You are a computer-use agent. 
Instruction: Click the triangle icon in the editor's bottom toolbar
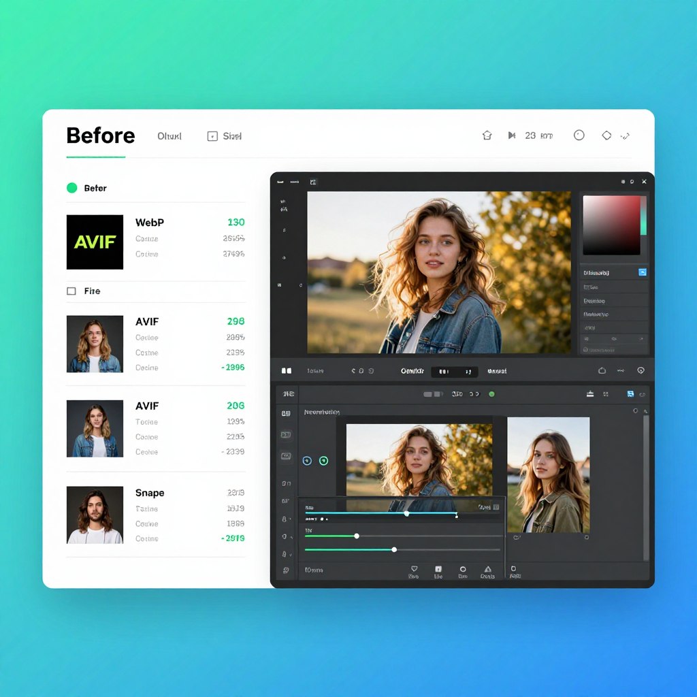487,569
